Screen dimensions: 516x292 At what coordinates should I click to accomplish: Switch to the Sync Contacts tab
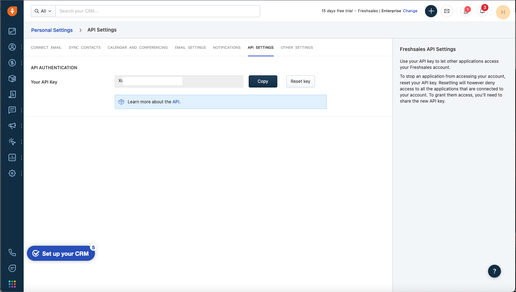(85, 47)
